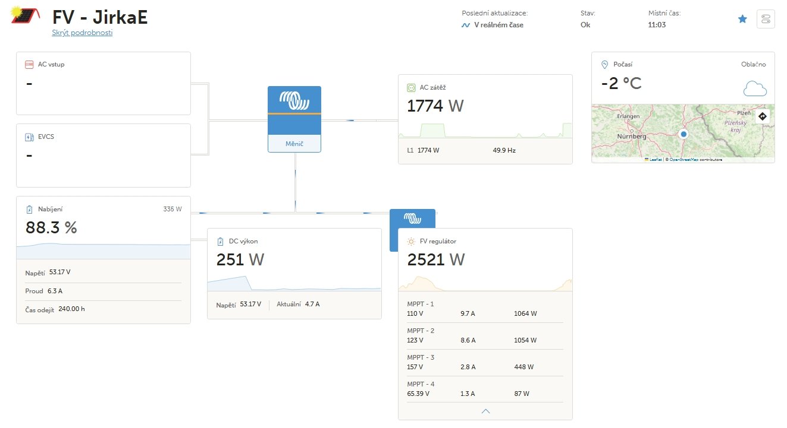Click the DC výkon battery icon
The width and height of the screenshot is (787, 428).
point(220,242)
